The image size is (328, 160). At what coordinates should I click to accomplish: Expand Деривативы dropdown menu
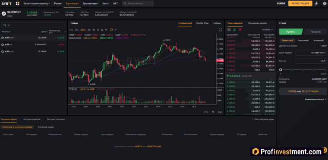[91, 3]
